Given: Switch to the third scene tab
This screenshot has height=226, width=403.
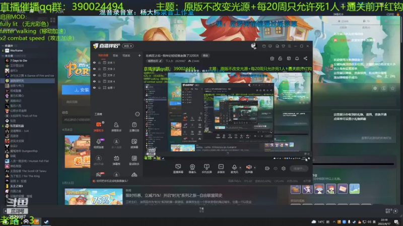Looking at the screenshot, I should [x=126, y=55].
